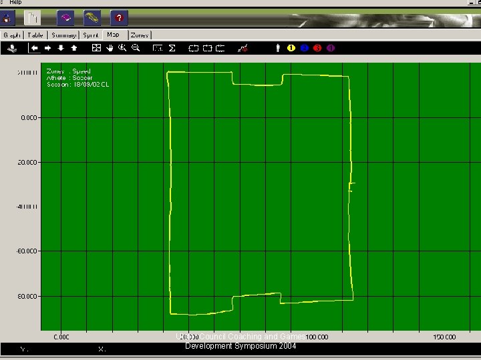Viewport: 481px width, 360px height.
Task: Switch to the Zones tab
Action: tap(140, 35)
